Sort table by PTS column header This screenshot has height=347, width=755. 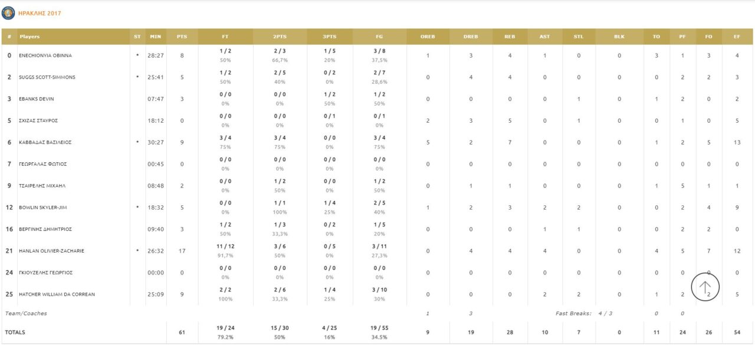pyautogui.click(x=182, y=37)
